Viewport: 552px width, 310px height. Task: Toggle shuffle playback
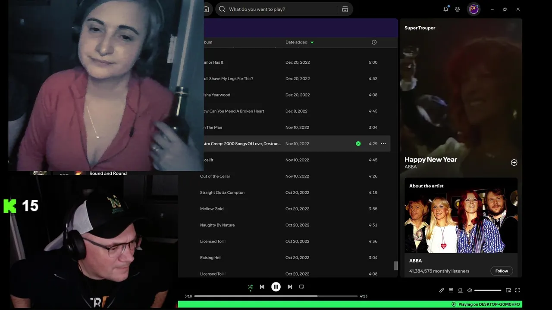[x=250, y=287]
